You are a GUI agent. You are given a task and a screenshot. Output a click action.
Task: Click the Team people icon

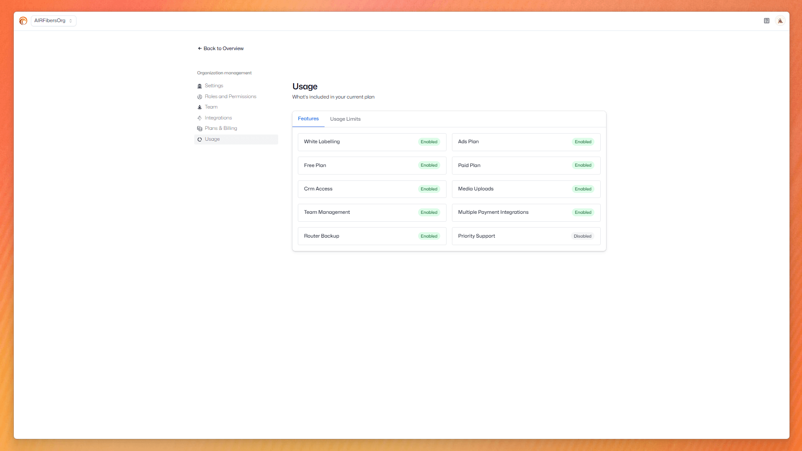click(x=200, y=107)
